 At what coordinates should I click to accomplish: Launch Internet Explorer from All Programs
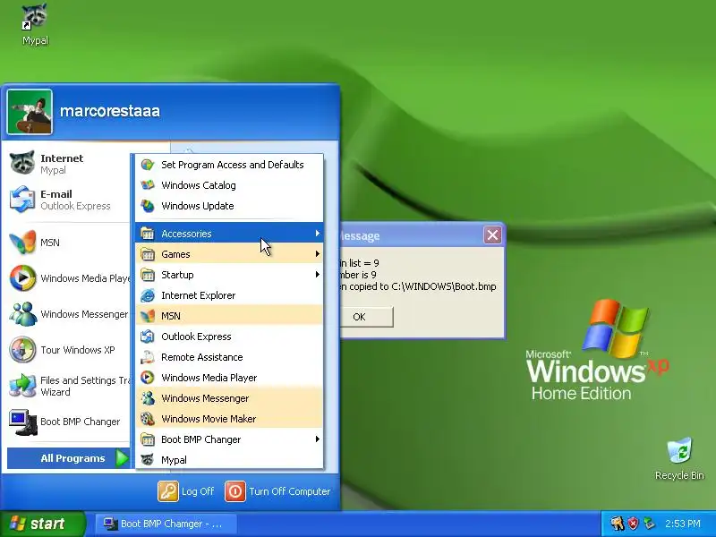click(x=229, y=295)
